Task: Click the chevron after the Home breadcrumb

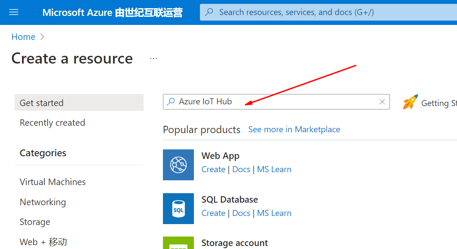Action: pos(42,37)
